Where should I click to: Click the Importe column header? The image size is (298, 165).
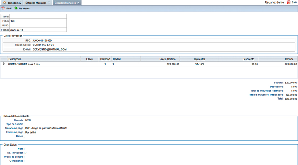coord(289,59)
